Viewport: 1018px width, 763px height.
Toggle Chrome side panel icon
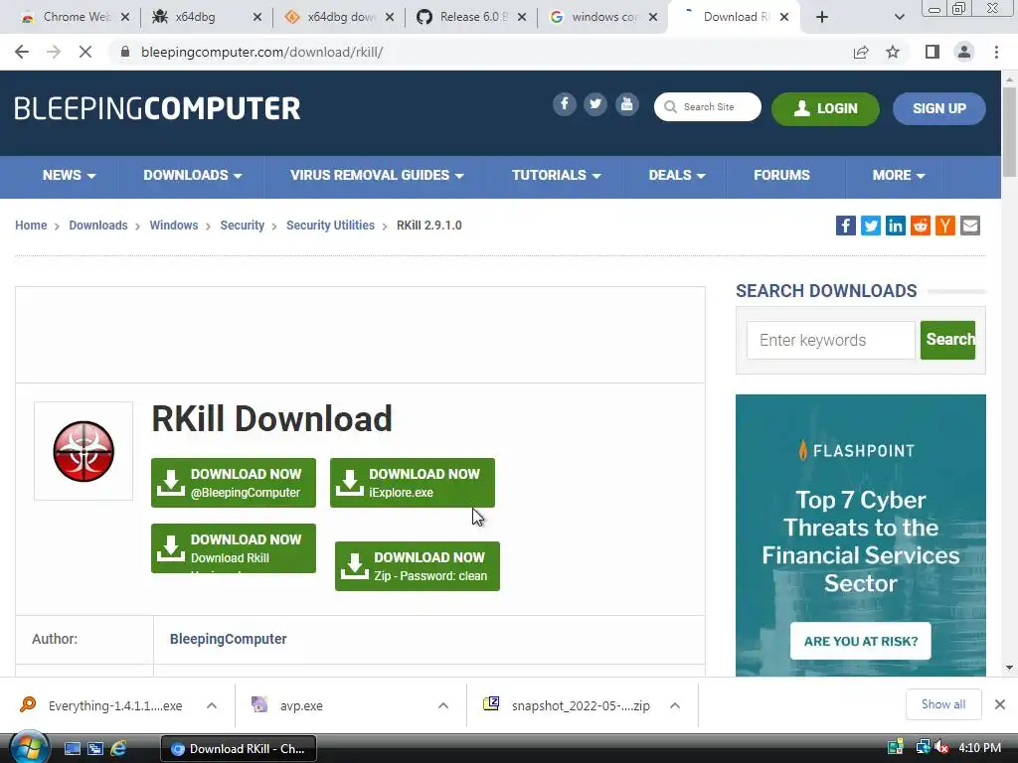(933, 52)
